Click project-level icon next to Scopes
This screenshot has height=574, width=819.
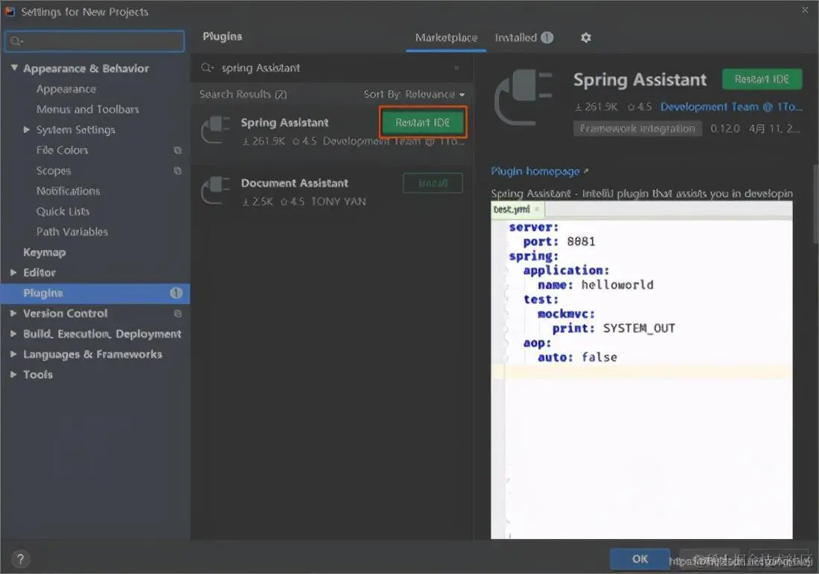click(178, 170)
